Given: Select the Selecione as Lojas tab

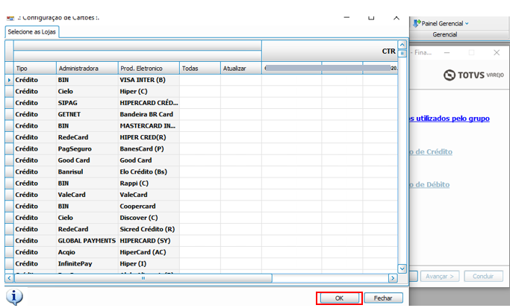Looking at the screenshot, I should (32, 32).
